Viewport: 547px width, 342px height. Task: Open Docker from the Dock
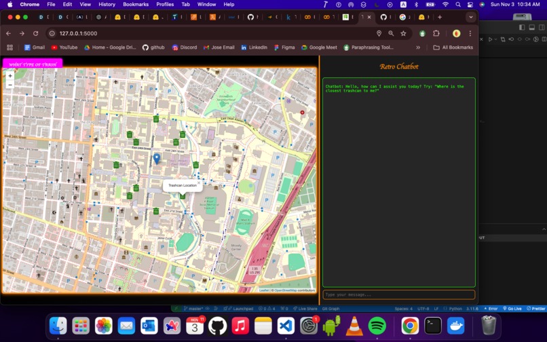point(455,326)
